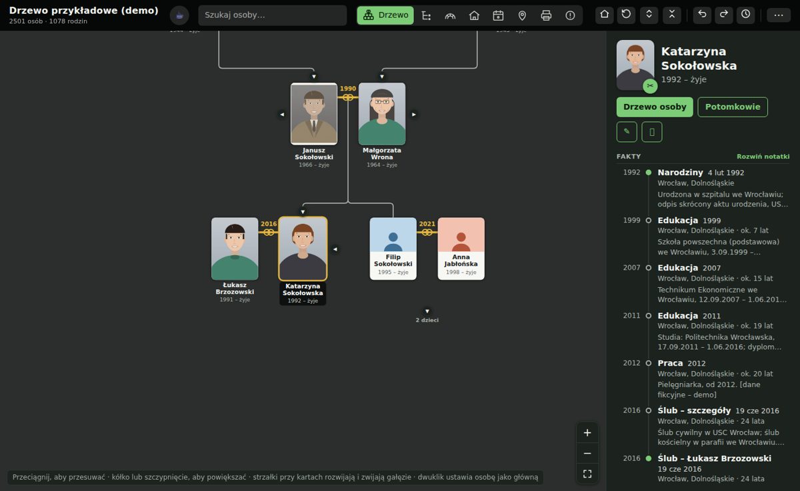Click the 2021 marriage rings
This screenshot has width=800, height=491.
pyautogui.click(x=427, y=233)
